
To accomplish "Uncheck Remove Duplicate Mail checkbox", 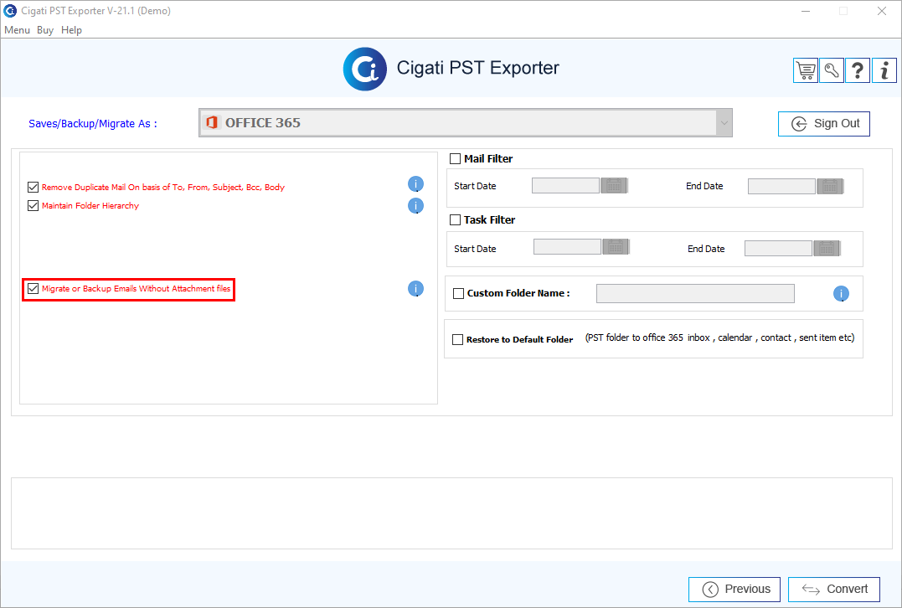I will click(33, 187).
